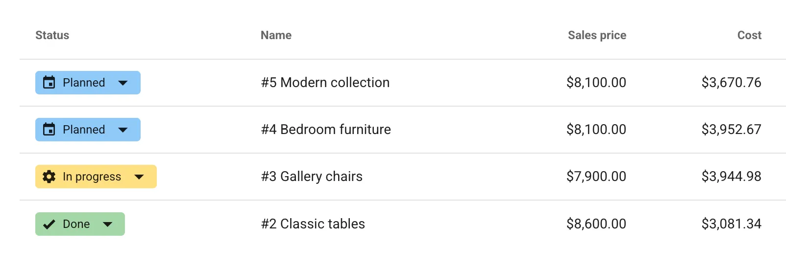This screenshot has height=270, width=786.
Task: Click gear icon on Gallery chairs row
Action: point(49,177)
